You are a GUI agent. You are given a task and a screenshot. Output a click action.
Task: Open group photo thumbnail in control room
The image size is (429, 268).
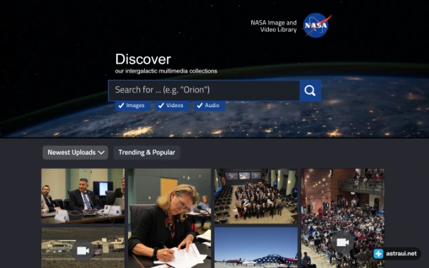coord(256,196)
